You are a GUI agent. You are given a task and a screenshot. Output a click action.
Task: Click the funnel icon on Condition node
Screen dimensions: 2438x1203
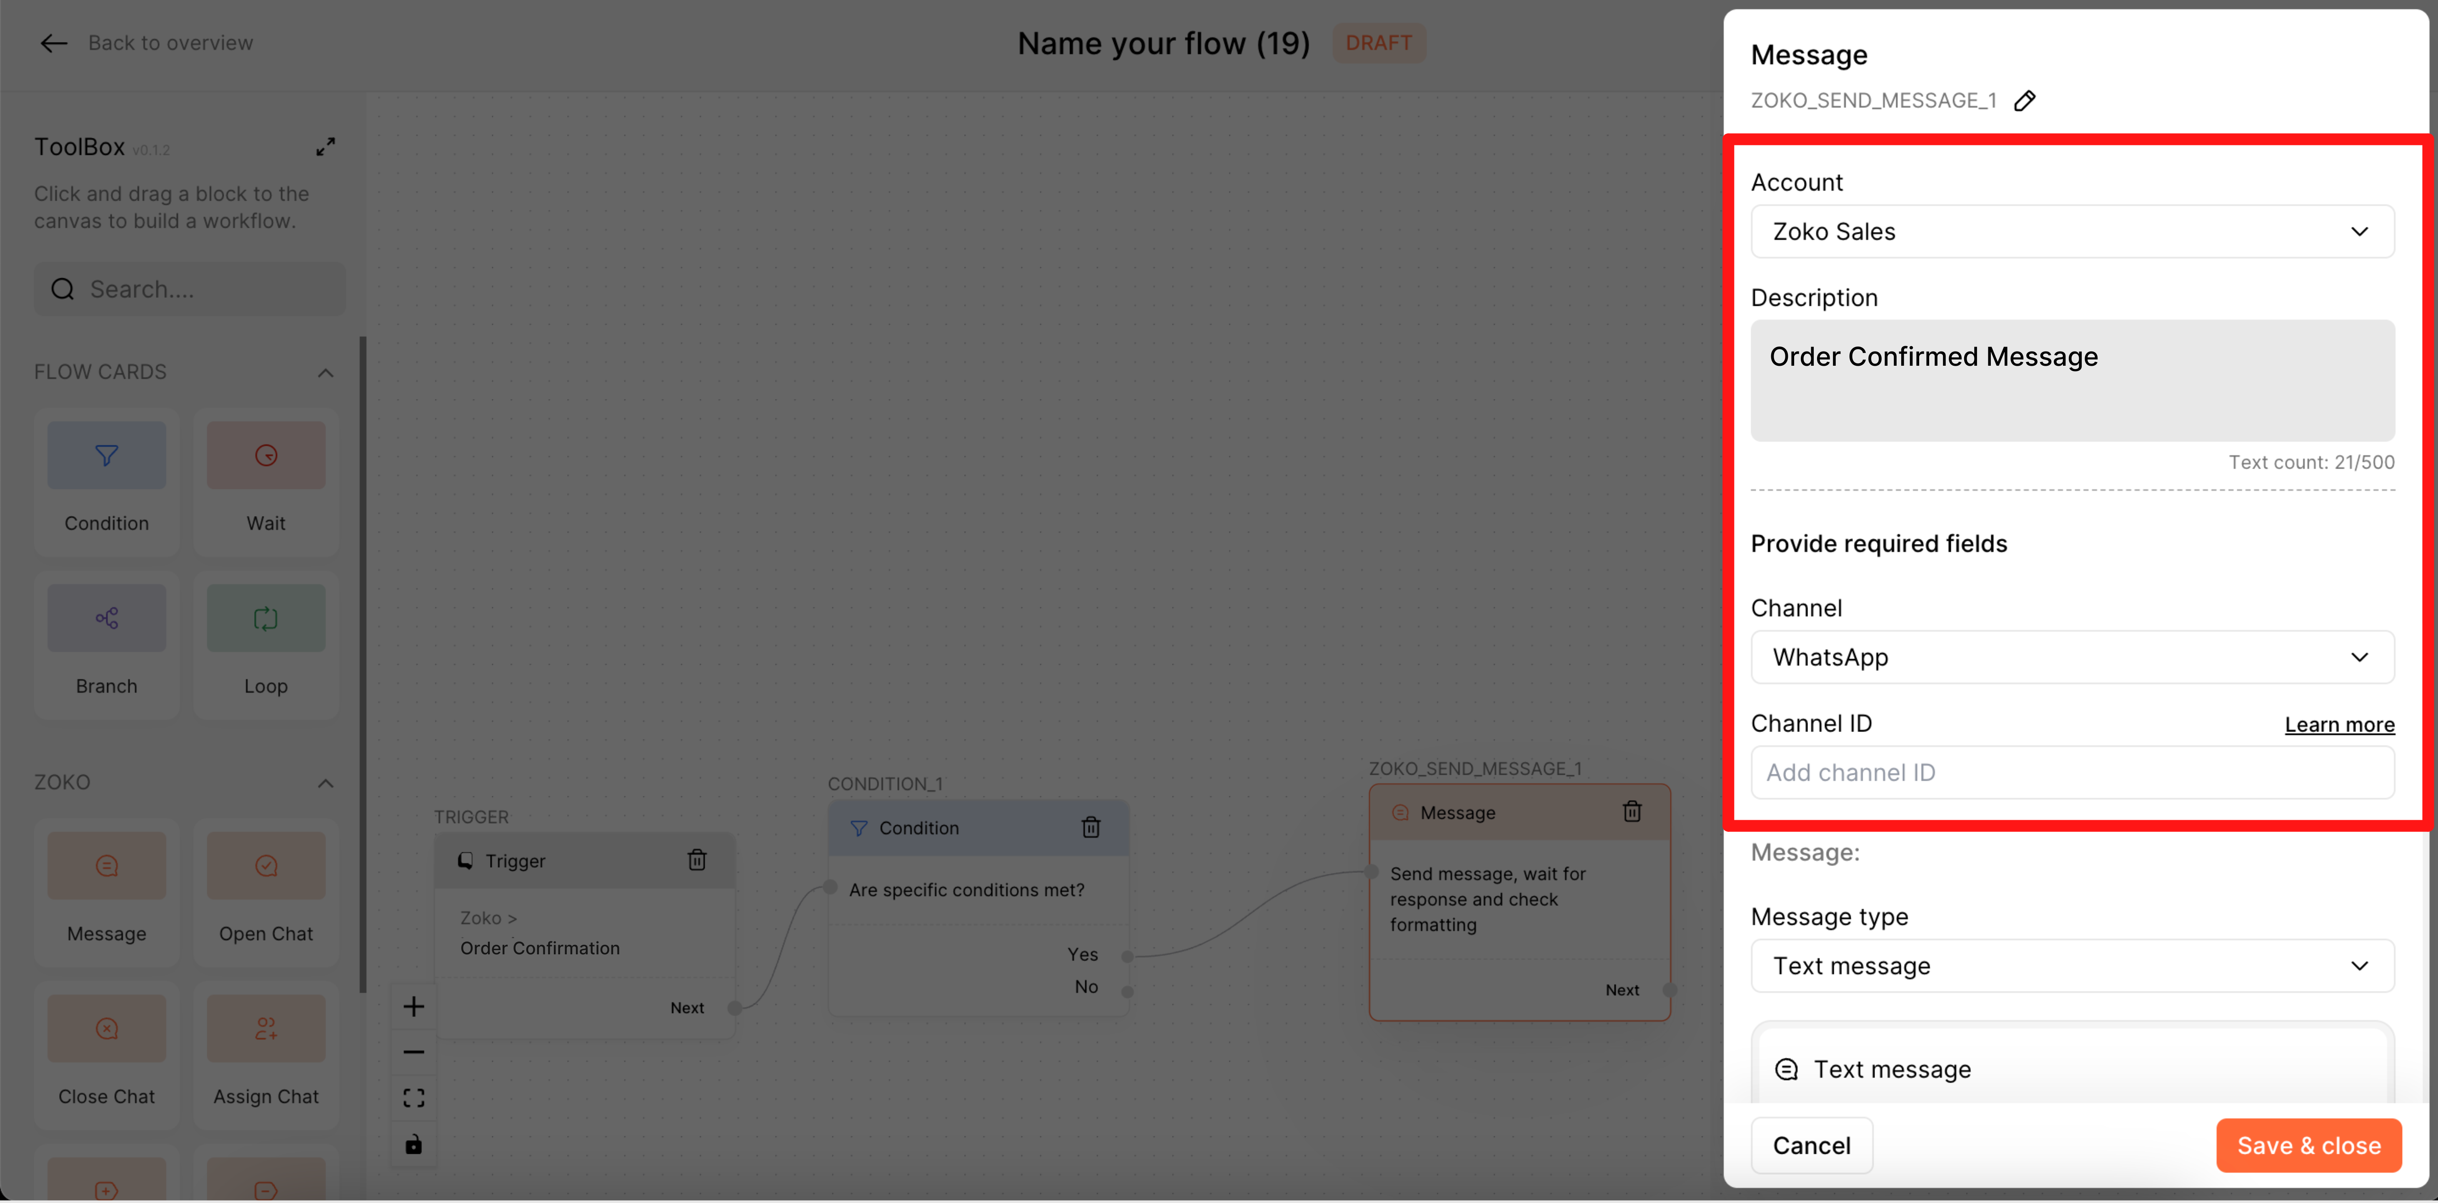click(859, 829)
